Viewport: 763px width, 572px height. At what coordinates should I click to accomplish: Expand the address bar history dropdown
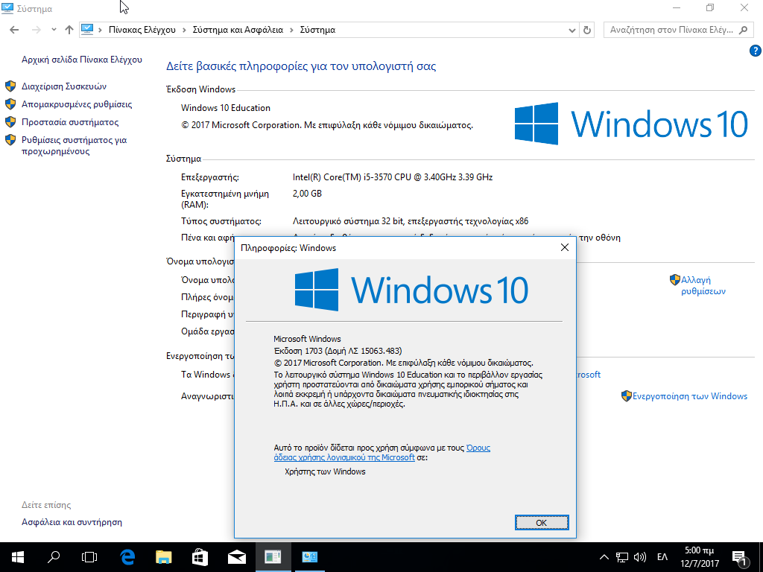click(572, 30)
